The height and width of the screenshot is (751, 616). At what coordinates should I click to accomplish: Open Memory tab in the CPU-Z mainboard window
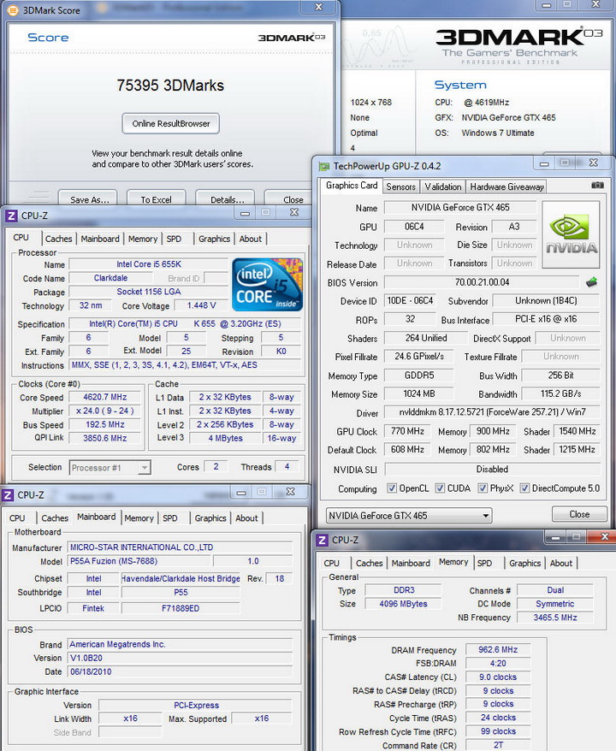[x=139, y=518]
